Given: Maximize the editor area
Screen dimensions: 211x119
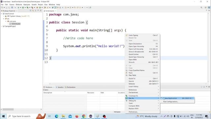Looking at the screenshot, I should tap(209, 10).
